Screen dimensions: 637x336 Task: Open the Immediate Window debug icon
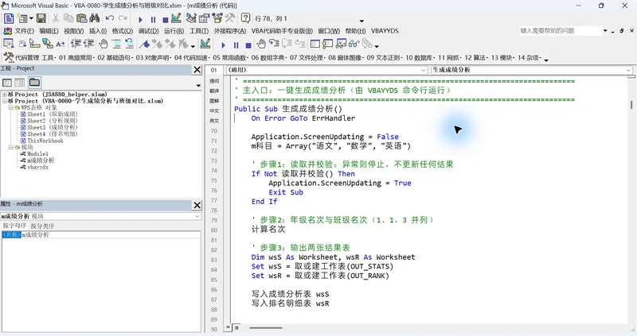[328, 44]
